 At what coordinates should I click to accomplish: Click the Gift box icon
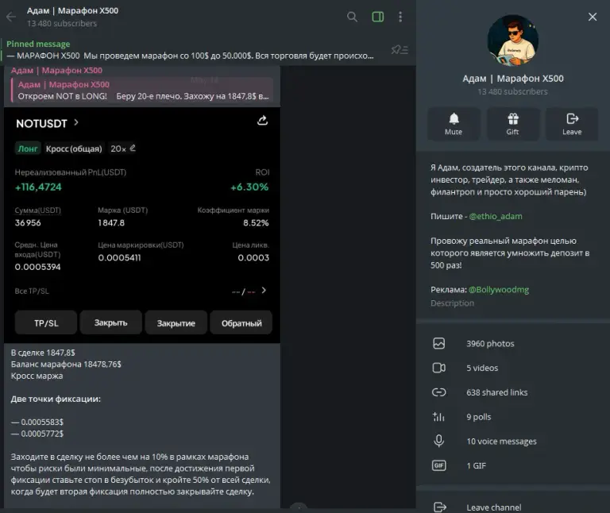point(513,118)
